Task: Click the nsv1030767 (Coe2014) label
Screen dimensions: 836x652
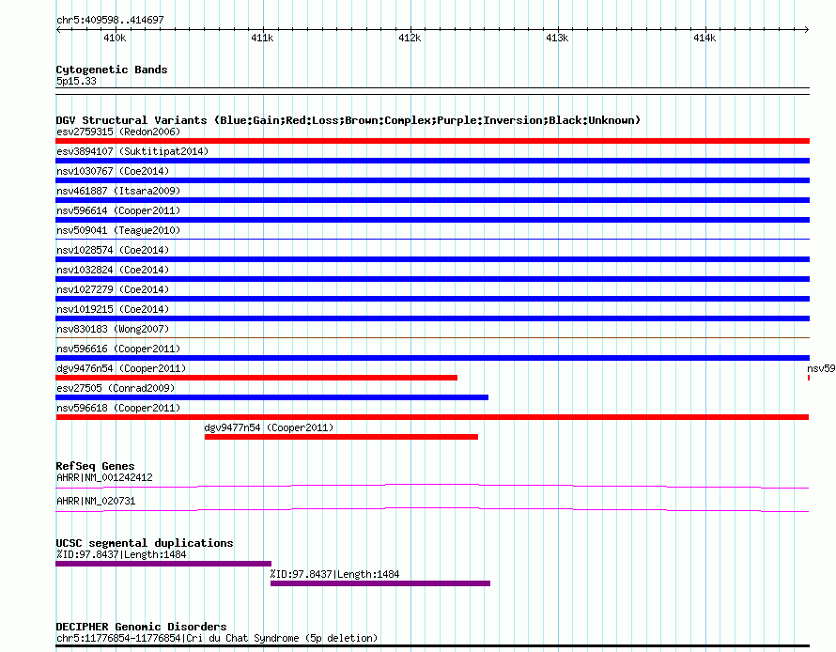Action: (x=113, y=171)
